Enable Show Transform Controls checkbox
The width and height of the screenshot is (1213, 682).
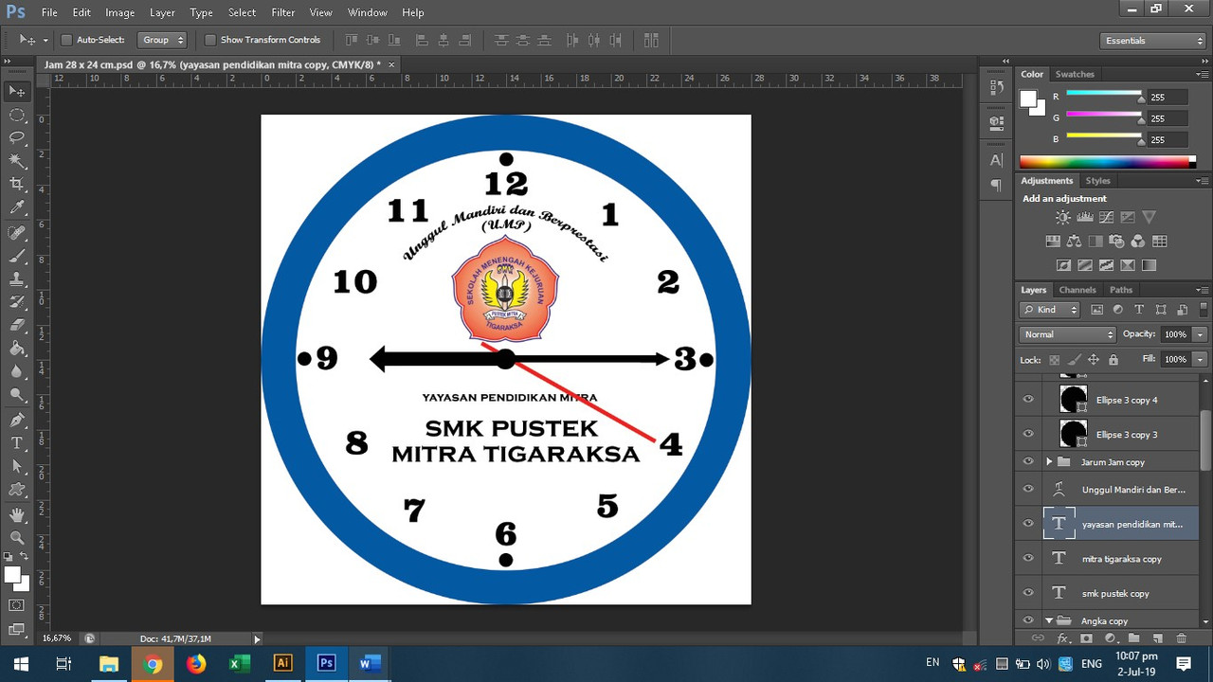point(210,40)
